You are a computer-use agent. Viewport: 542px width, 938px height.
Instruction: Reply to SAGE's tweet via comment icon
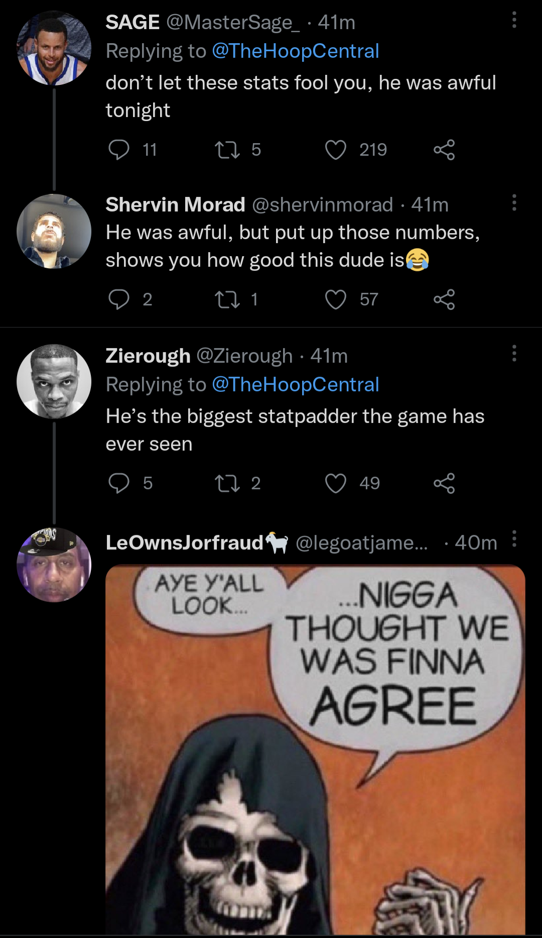[119, 150]
